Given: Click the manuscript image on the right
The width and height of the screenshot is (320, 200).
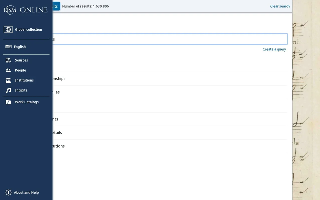Looking at the screenshot, I should coord(306,100).
